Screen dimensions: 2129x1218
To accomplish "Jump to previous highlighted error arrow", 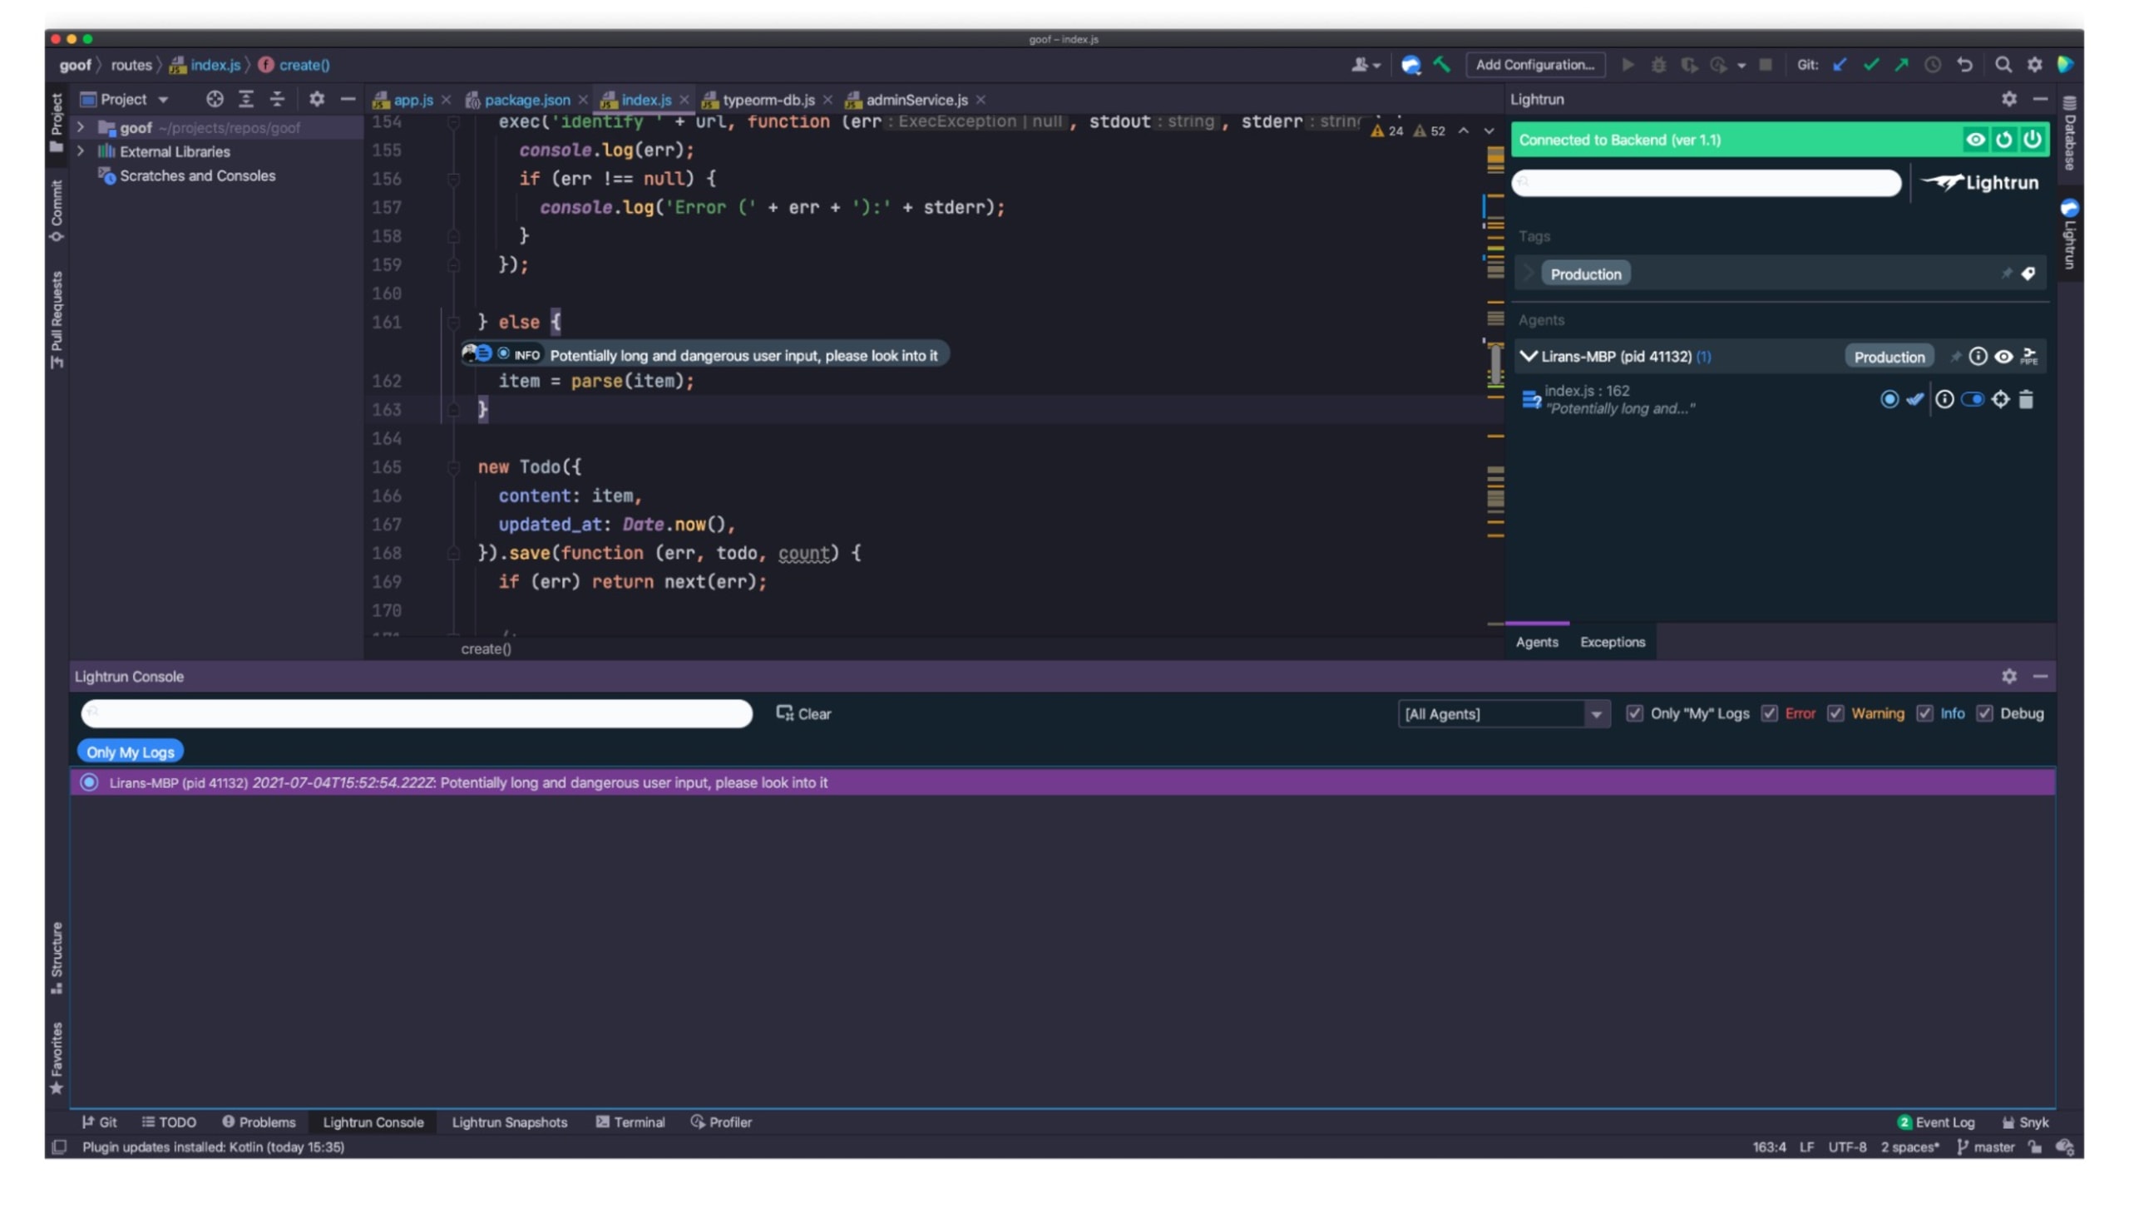I will [1462, 131].
